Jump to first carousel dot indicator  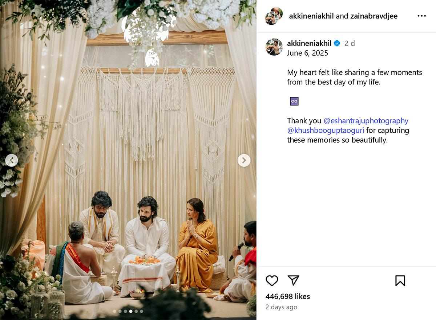tap(114, 311)
